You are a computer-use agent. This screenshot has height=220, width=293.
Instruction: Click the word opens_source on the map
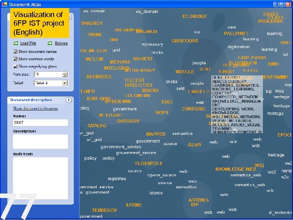(x=162, y=175)
